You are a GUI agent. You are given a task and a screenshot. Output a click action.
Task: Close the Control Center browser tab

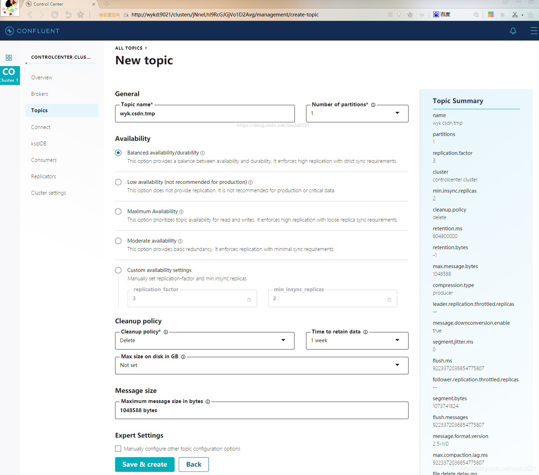[94, 4]
